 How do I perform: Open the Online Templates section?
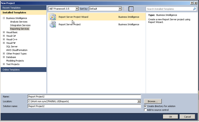point(24,70)
